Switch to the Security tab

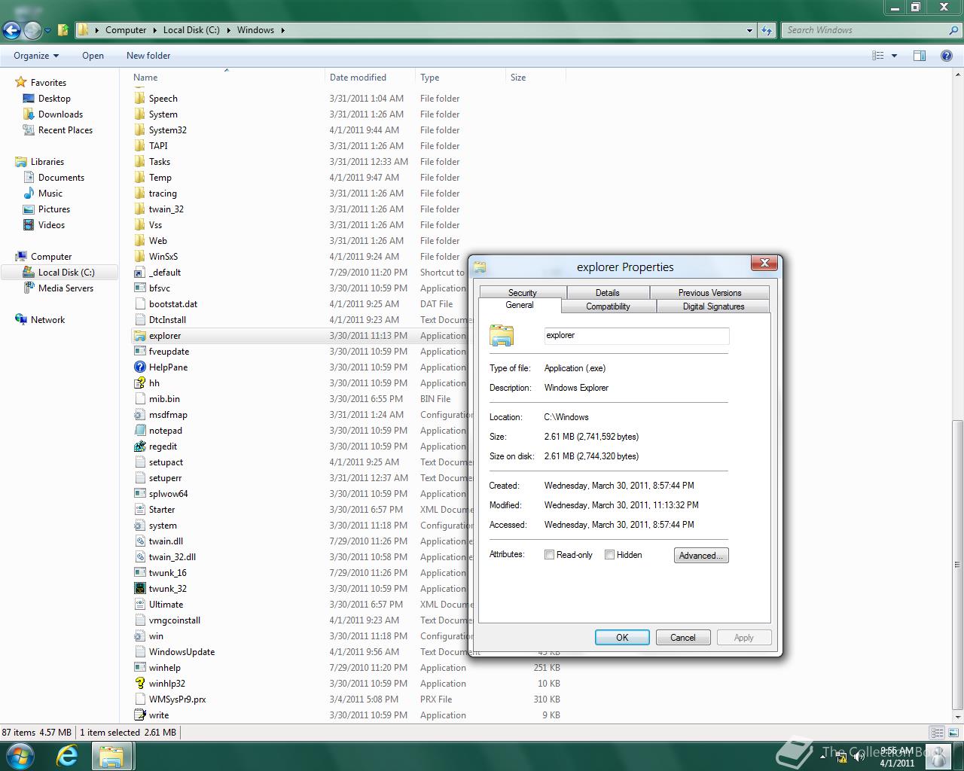tap(523, 293)
